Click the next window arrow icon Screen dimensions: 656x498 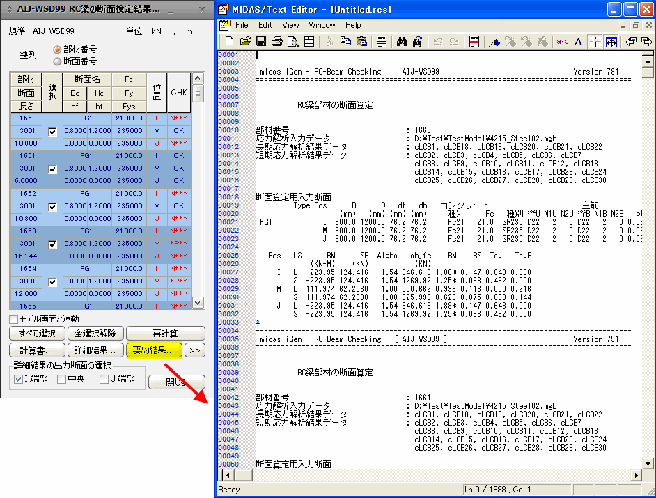647,41
